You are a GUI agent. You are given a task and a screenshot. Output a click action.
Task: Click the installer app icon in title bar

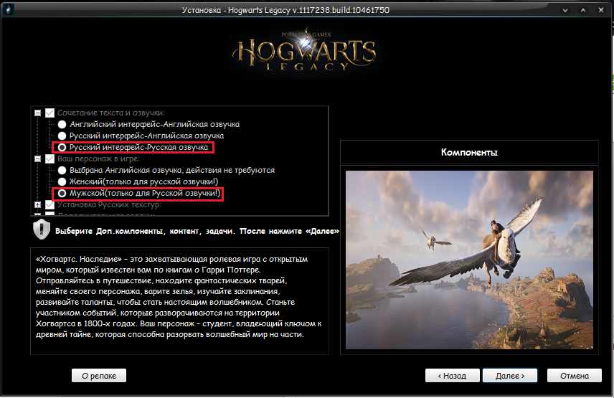tap(8, 9)
